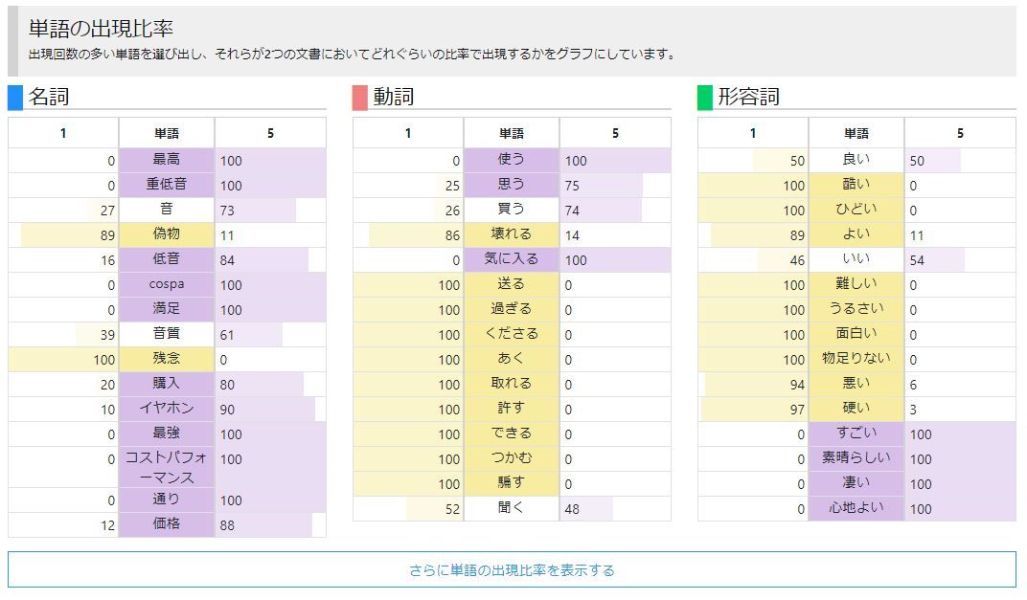Image resolution: width=1027 pixels, height=600 pixels.
Task: Select the word 重低音 in the noun table
Action: click(x=167, y=185)
